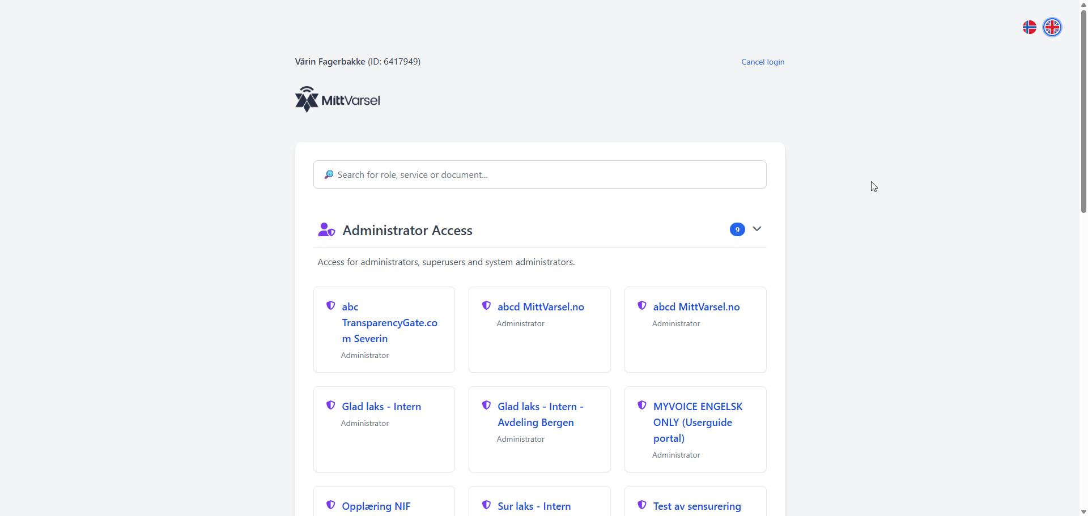1088x516 pixels.
Task: Switch language to Norwegian flag
Action: click(1029, 27)
